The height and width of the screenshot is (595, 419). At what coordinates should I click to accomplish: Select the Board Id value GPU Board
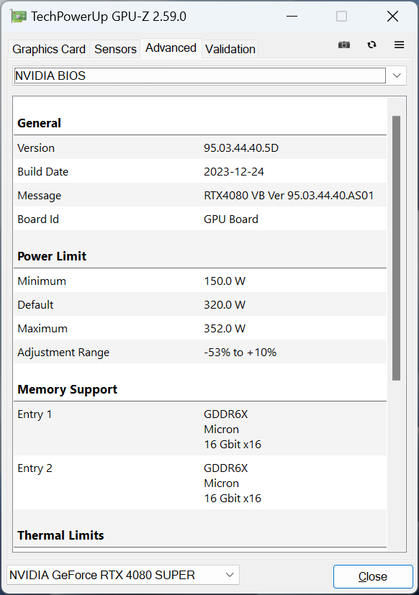coord(231,219)
